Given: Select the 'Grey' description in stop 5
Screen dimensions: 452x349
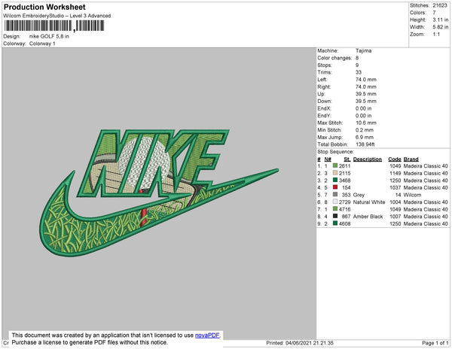Looking at the screenshot, I should [x=359, y=195].
